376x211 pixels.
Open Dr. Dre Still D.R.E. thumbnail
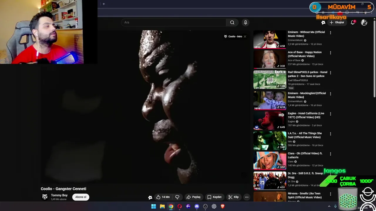click(270, 181)
